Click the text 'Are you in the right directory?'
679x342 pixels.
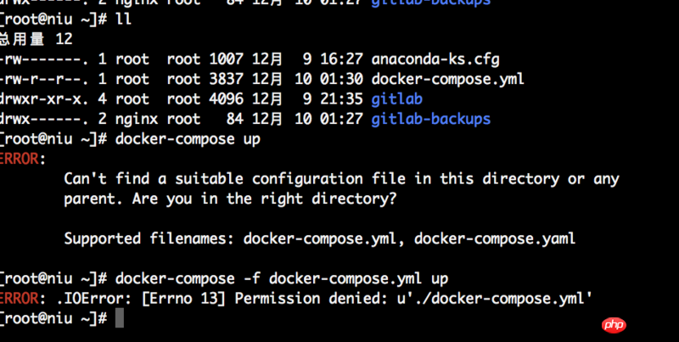(265, 199)
